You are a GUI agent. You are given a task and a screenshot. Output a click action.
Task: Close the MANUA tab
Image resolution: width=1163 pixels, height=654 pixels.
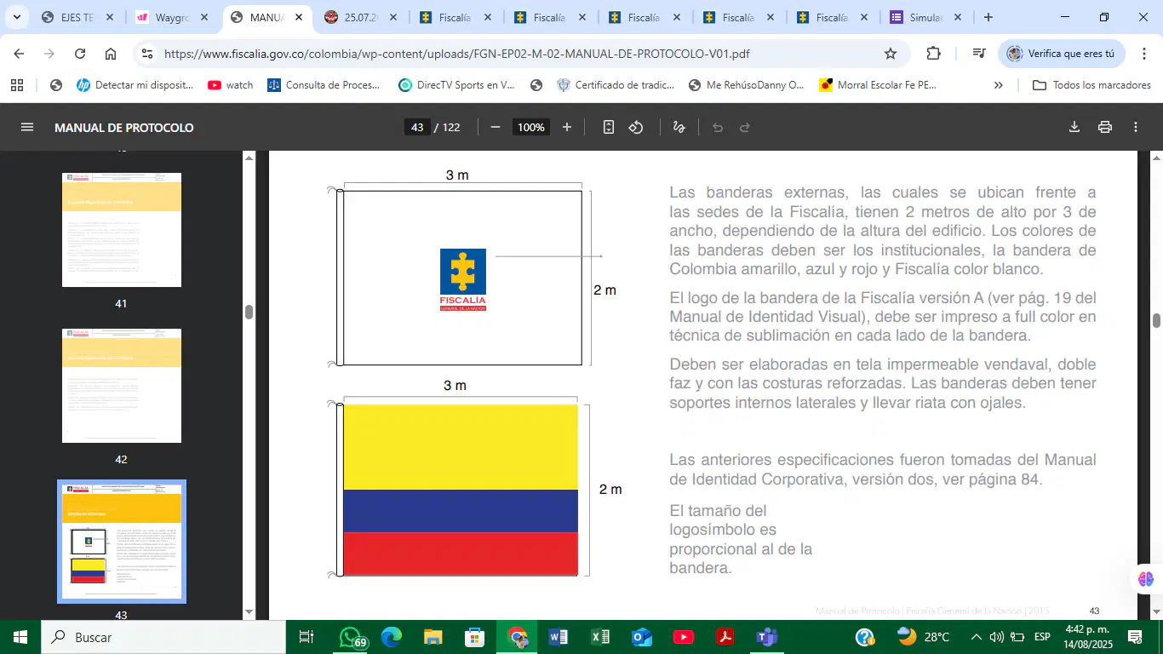click(x=298, y=17)
